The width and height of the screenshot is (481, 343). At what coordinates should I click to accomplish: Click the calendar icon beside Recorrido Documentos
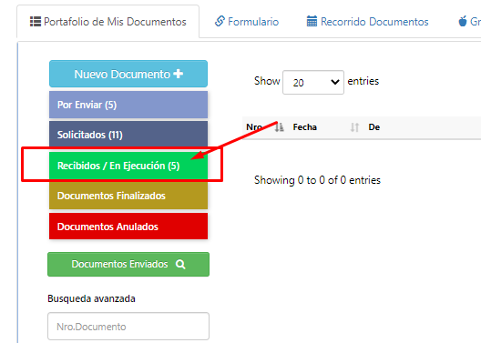tap(312, 22)
